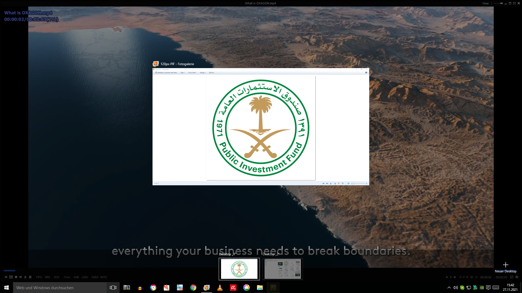Open the green checkmark tray icon
The image size is (522, 293).
pos(462,288)
